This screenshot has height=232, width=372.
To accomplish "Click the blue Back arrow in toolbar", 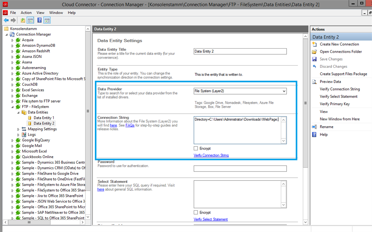I will tap(6, 20).
